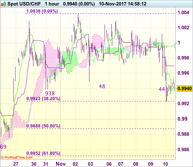This screenshot has height=167, width=193.
Task: Click the 0.99 price axis label
Action: (x=182, y=119)
